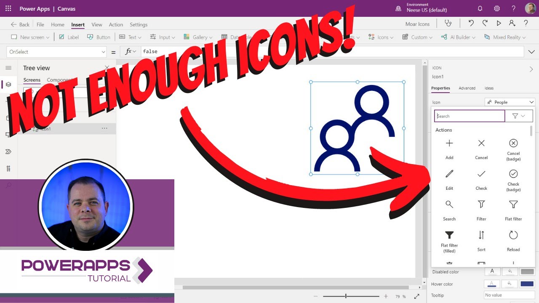This screenshot has height=303, width=539.
Task: Select the Tree view layers icon
Action: 8,85
